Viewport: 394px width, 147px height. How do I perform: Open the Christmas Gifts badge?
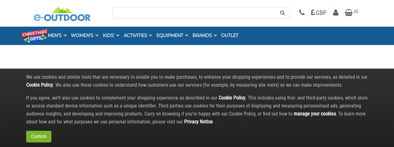pos(34,36)
